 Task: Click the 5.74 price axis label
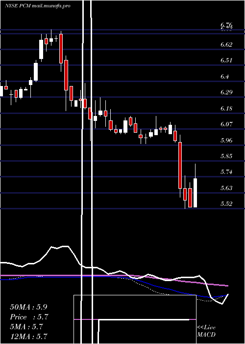226,172
